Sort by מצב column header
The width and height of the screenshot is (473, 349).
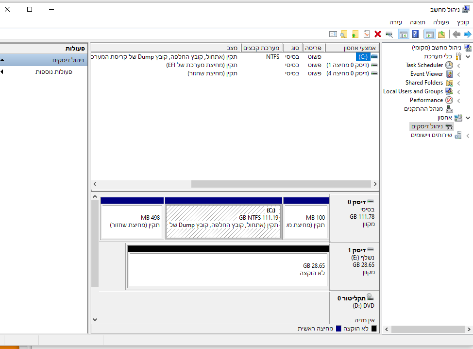click(x=166, y=48)
